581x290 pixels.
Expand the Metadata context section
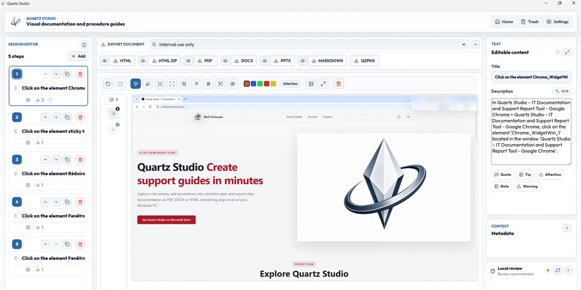[x=567, y=228]
